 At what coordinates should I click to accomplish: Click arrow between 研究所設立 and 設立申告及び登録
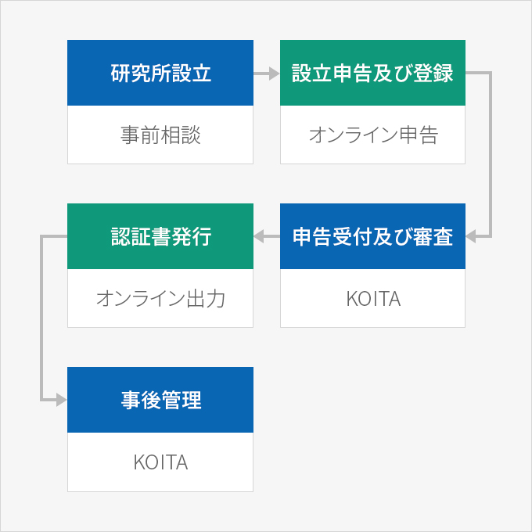(267, 74)
